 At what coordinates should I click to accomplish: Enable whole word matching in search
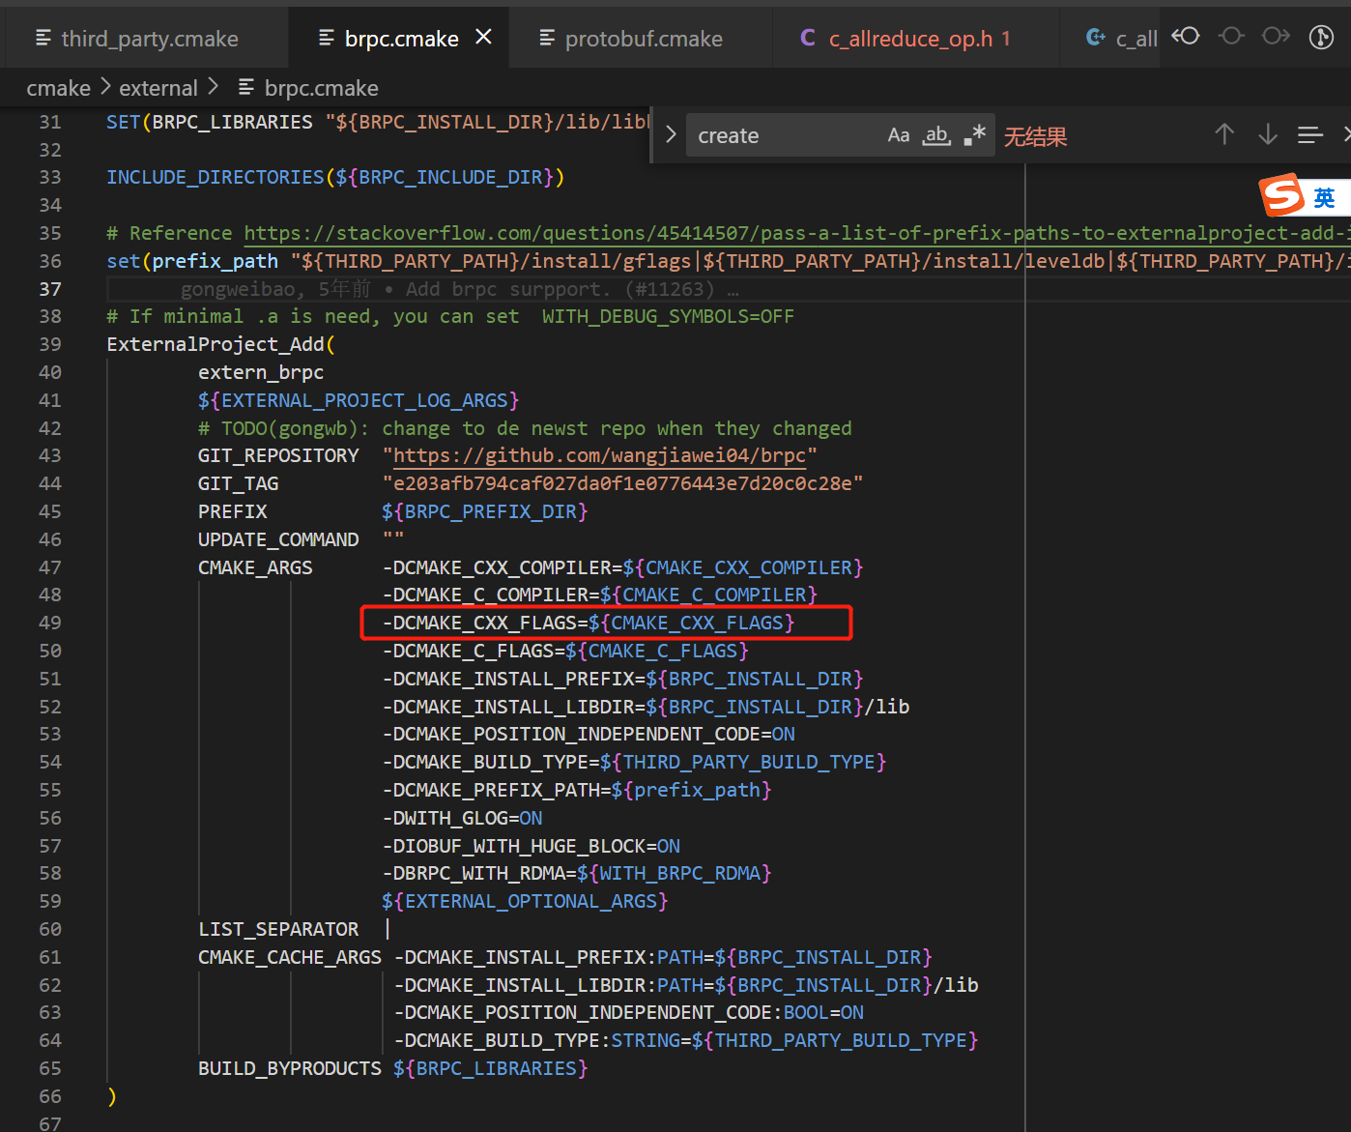tap(935, 134)
